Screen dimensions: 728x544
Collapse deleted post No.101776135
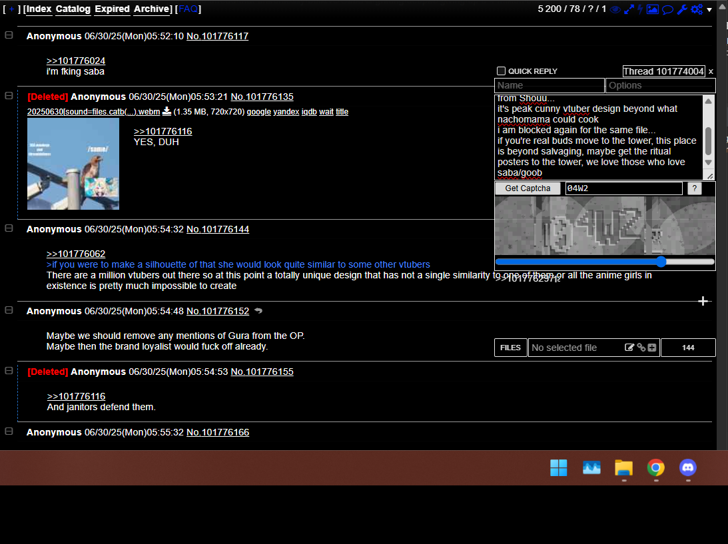pyautogui.click(x=9, y=96)
